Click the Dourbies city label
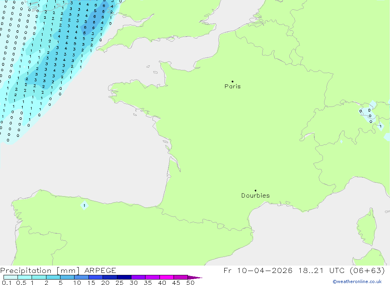390x285 pixels. click(255, 196)
